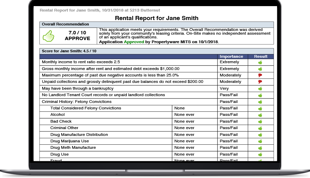Click 'May have been through a bankruptcy'
Viewport: 310px width, 178px height.
pos(77,88)
